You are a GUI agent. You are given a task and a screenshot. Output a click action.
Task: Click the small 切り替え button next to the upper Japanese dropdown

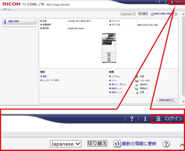pyautogui.click(x=143, y=14)
